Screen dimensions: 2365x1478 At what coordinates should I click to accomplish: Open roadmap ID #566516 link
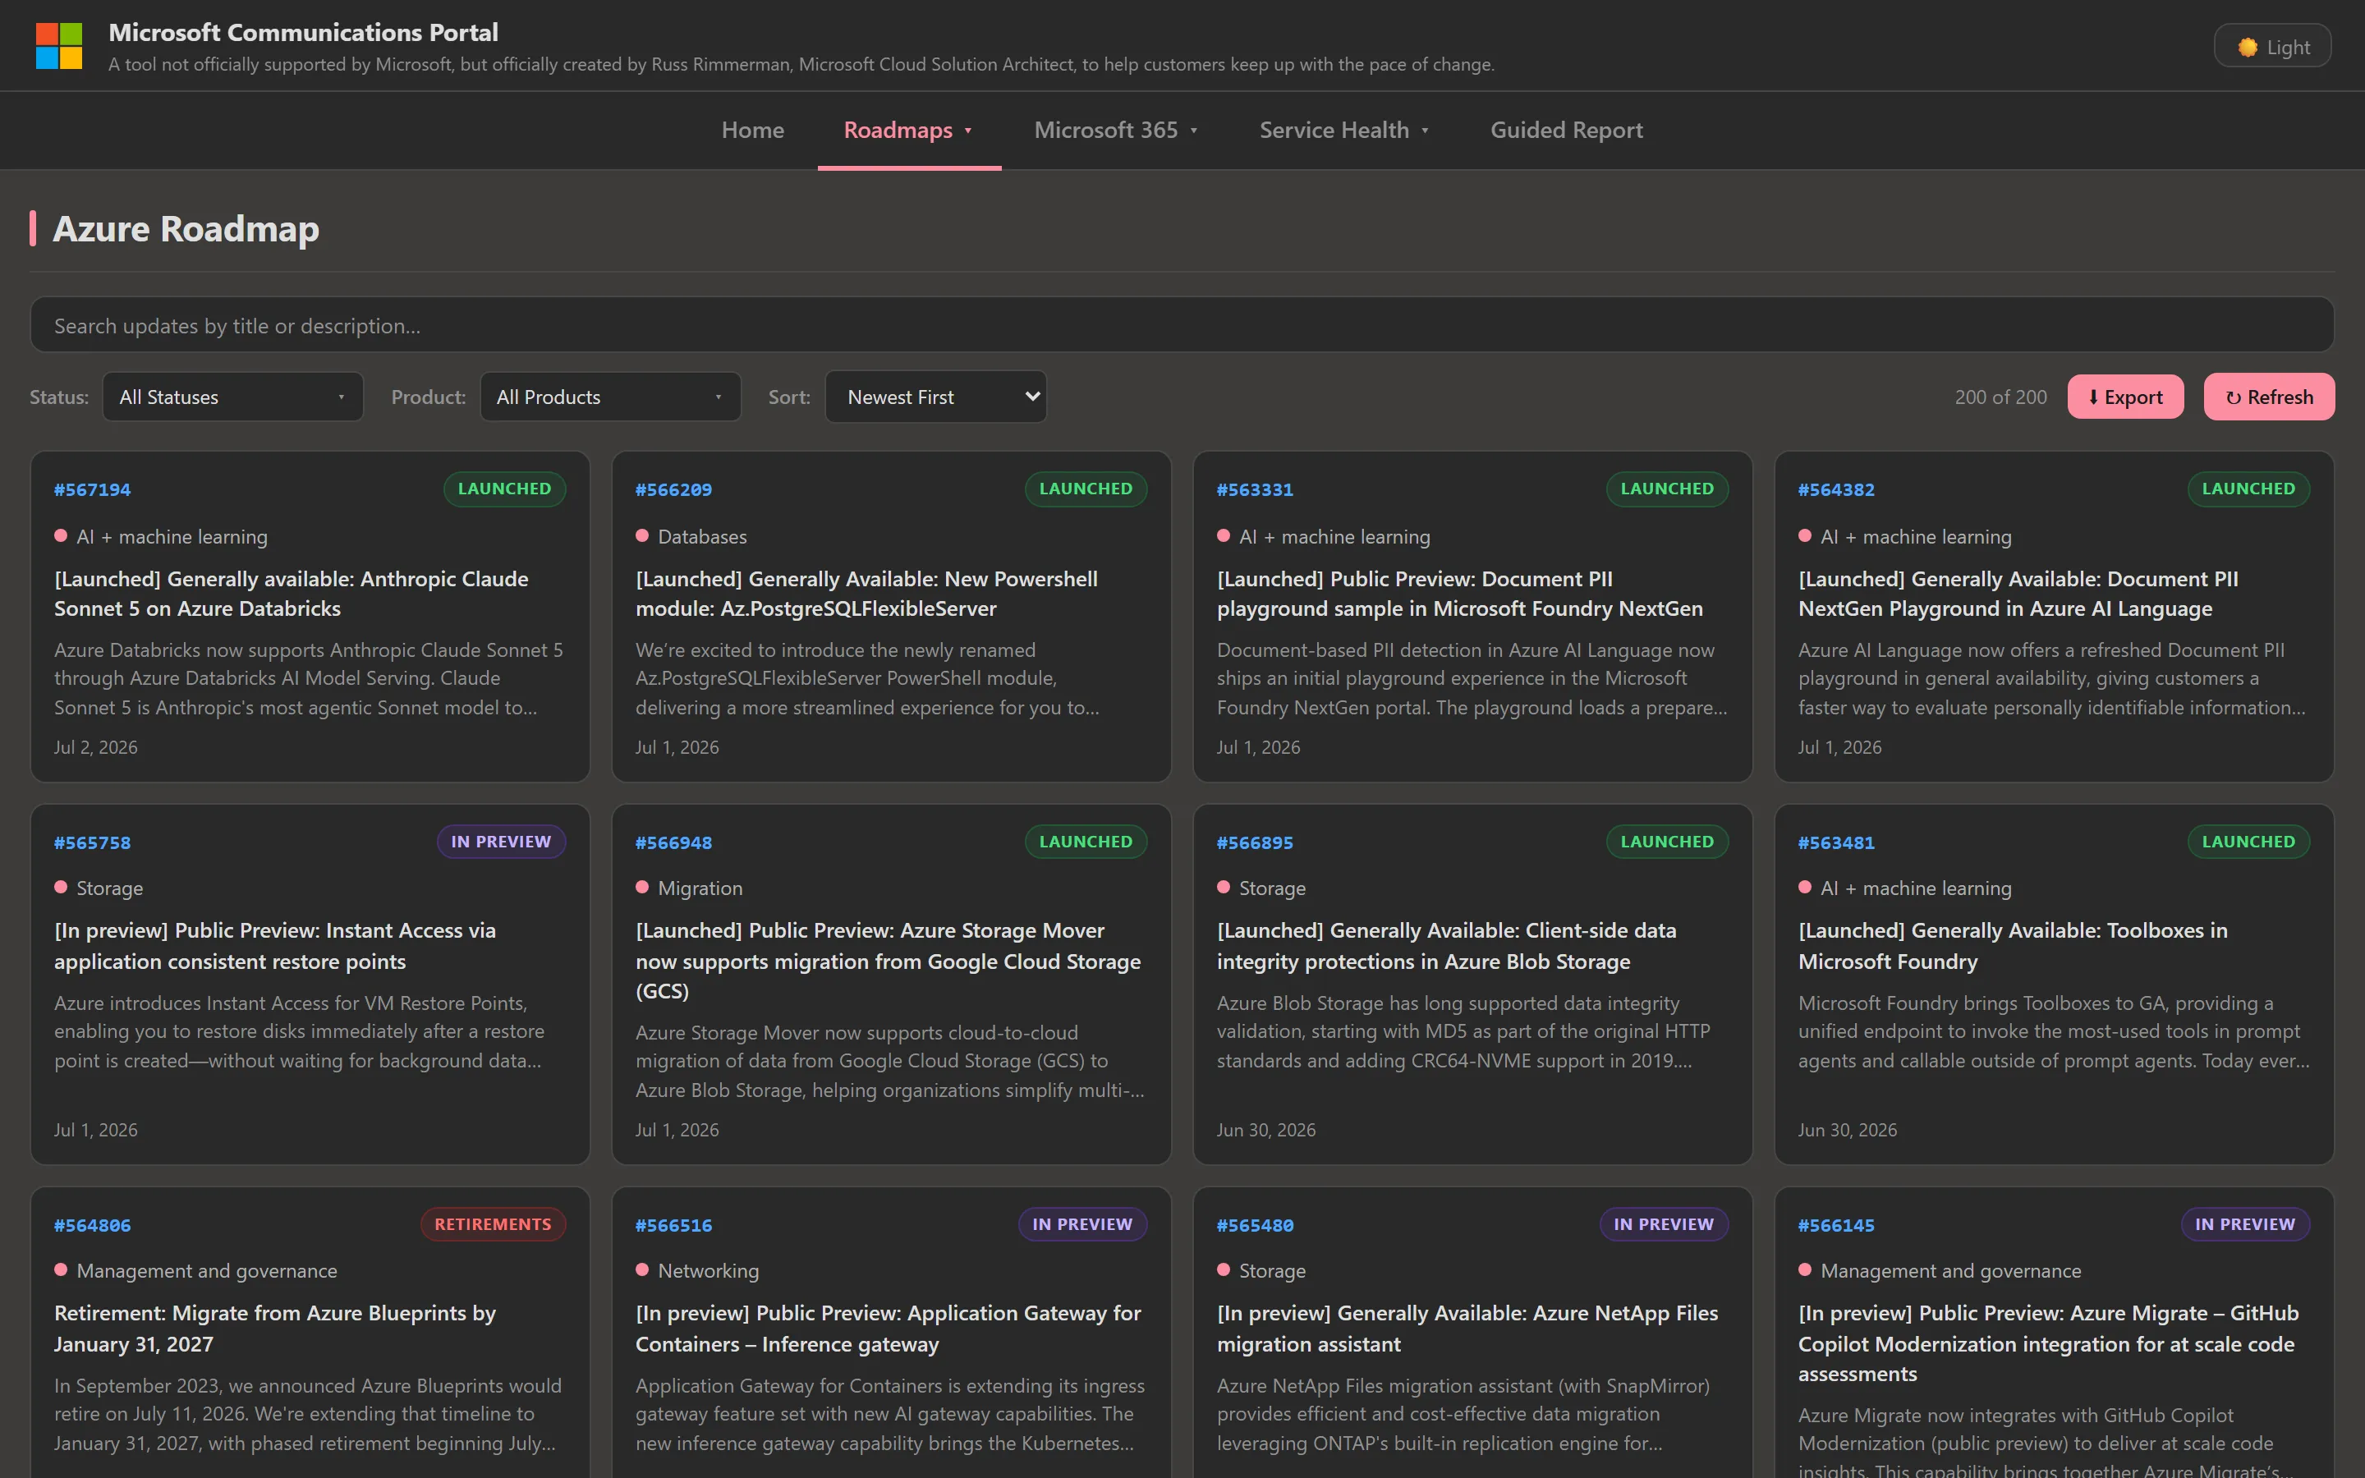coord(673,1226)
